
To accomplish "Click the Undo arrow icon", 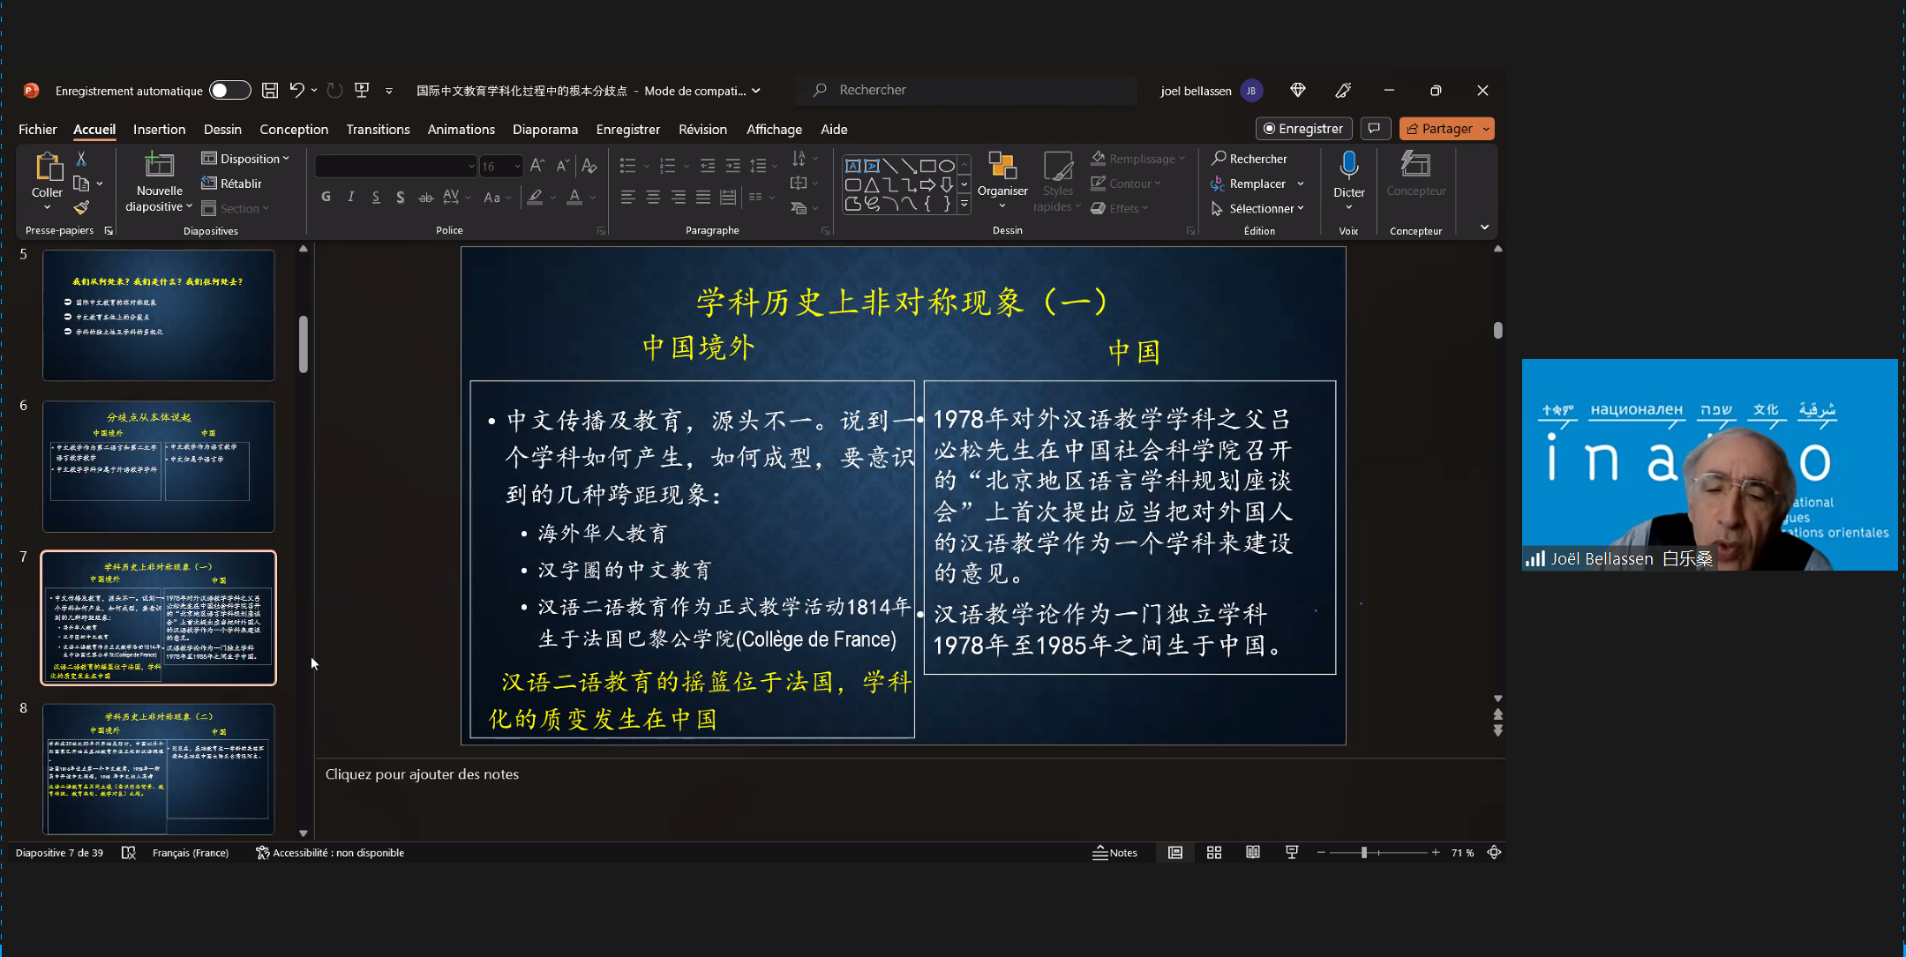I will [x=296, y=90].
